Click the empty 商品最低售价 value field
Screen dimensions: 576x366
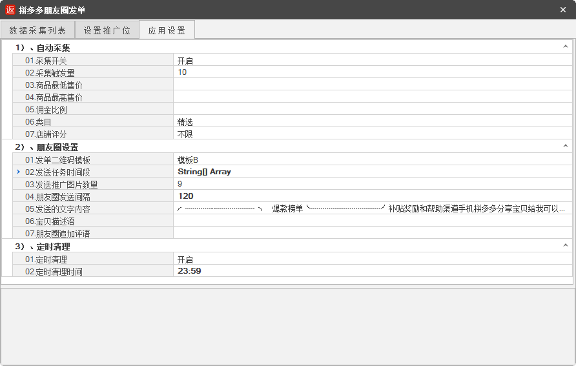(373, 85)
